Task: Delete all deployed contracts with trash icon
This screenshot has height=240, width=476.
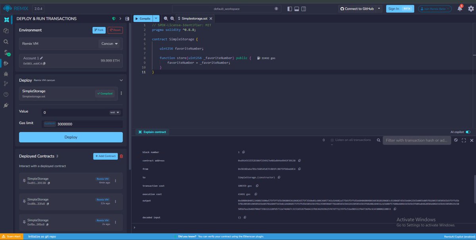Action: pyautogui.click(x=121, y=156)
